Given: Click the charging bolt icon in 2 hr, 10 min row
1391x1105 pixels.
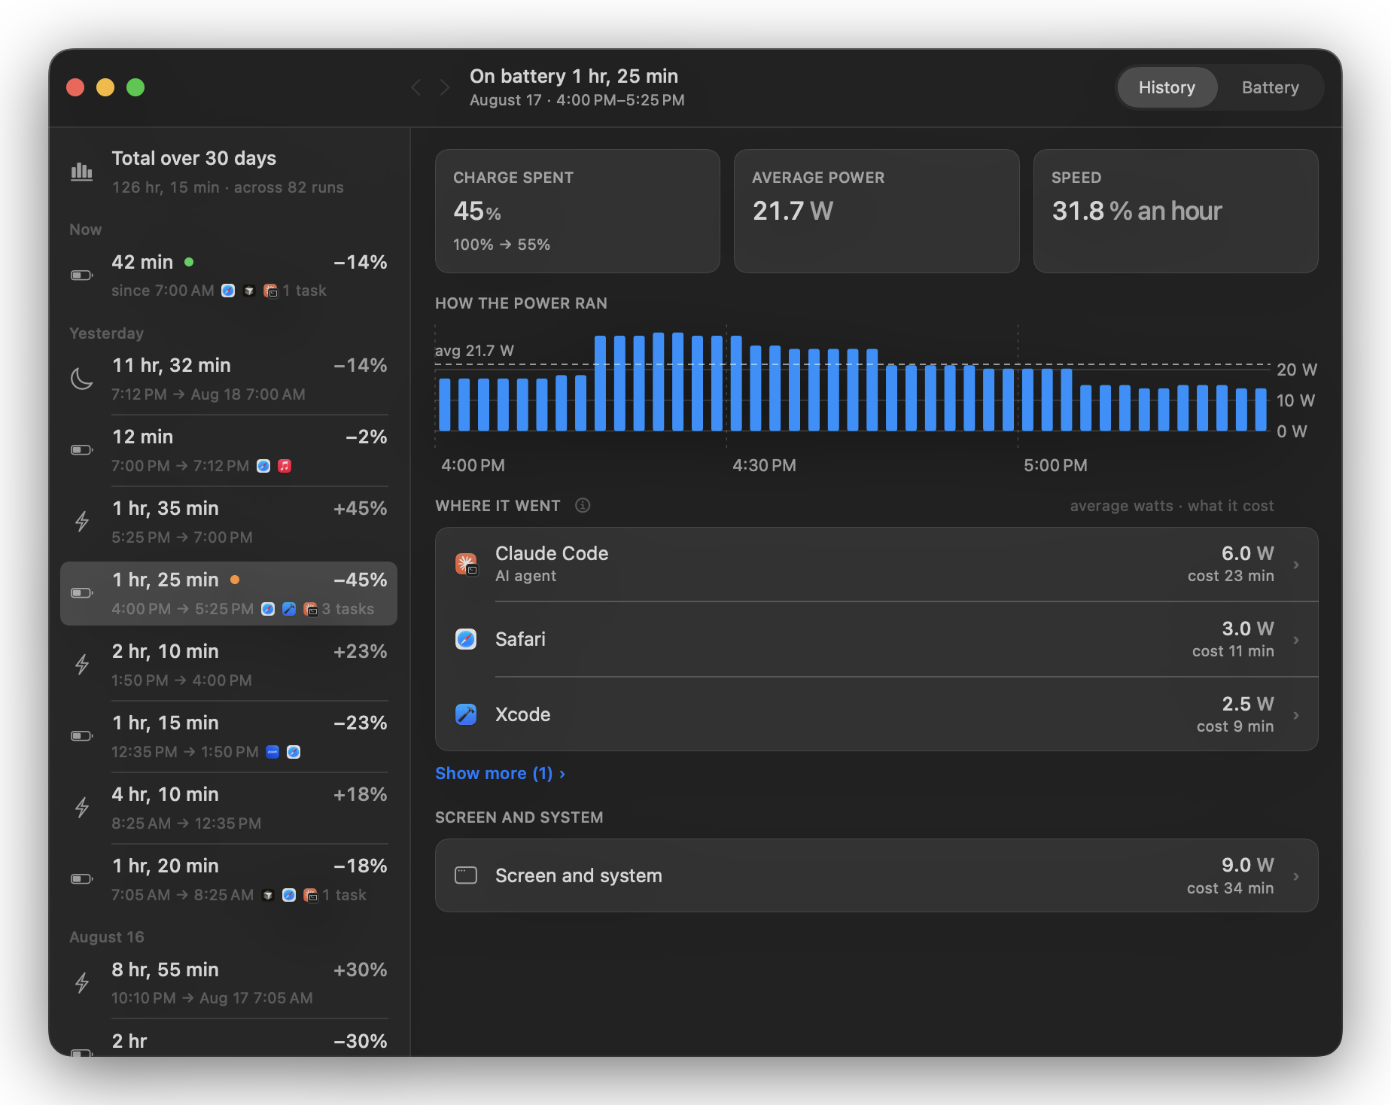Looking at the screenshot, I should tap(82, 665).
